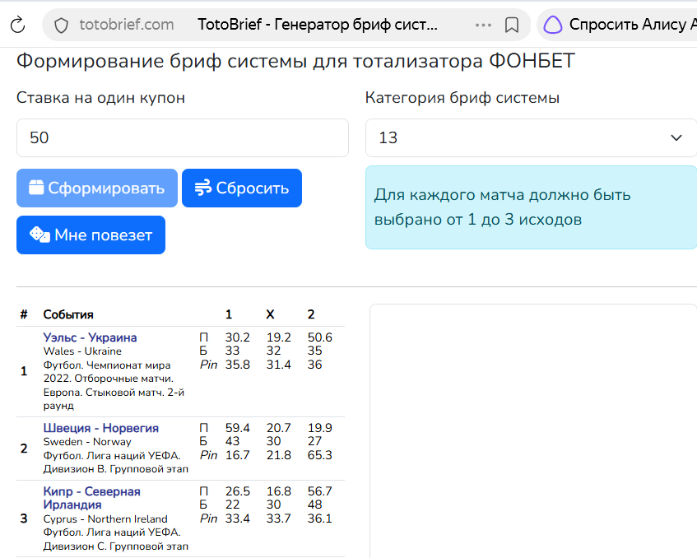Click Pin value 35.8 in Wales - Ukraine row

237,365
